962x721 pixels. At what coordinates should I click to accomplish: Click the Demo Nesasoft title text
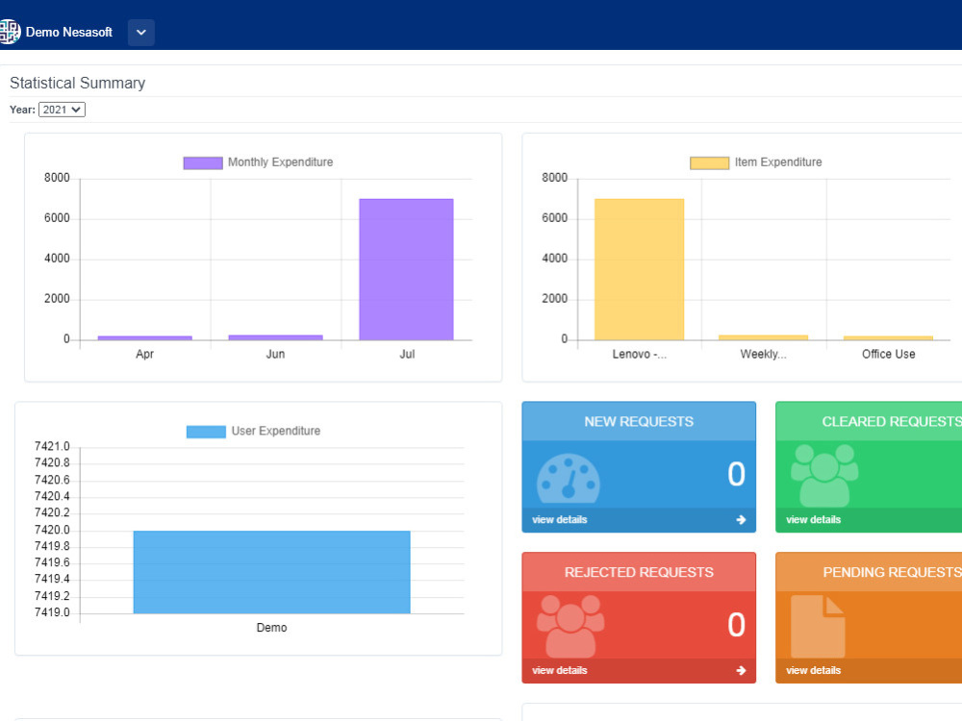(68, 33)
